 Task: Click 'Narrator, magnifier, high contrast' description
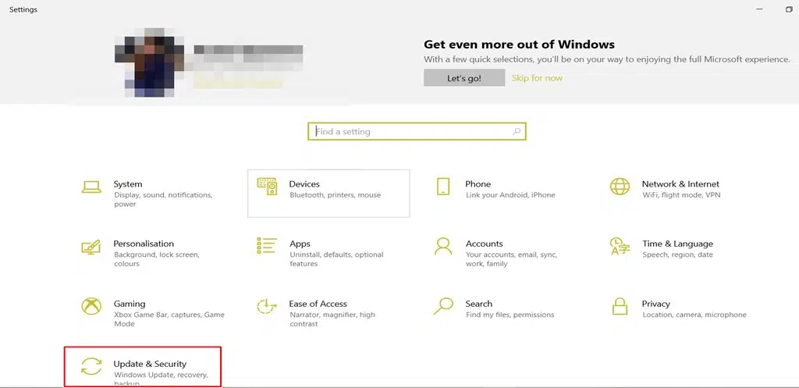coord(332,319)
